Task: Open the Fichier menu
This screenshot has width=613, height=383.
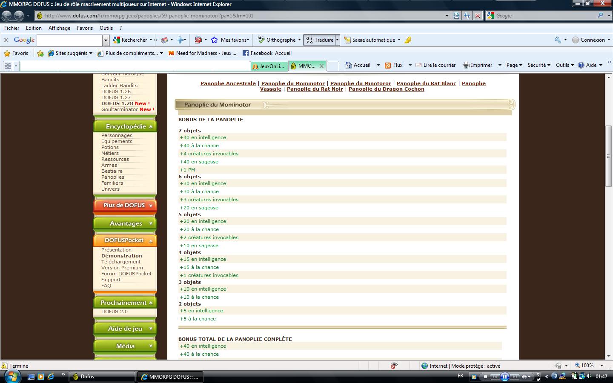Action: 12,28
